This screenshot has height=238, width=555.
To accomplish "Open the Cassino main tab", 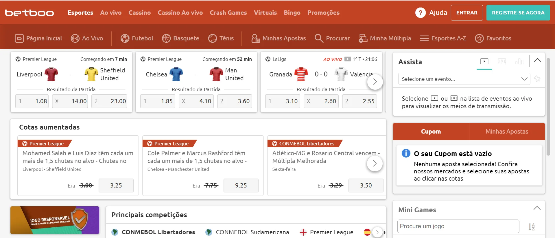I will [x=140, y=13].
